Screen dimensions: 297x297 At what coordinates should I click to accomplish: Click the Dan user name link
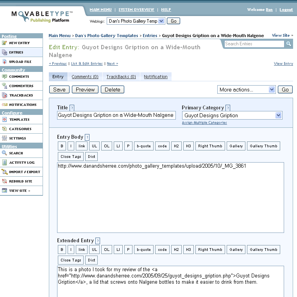click(x=269, y=10)
